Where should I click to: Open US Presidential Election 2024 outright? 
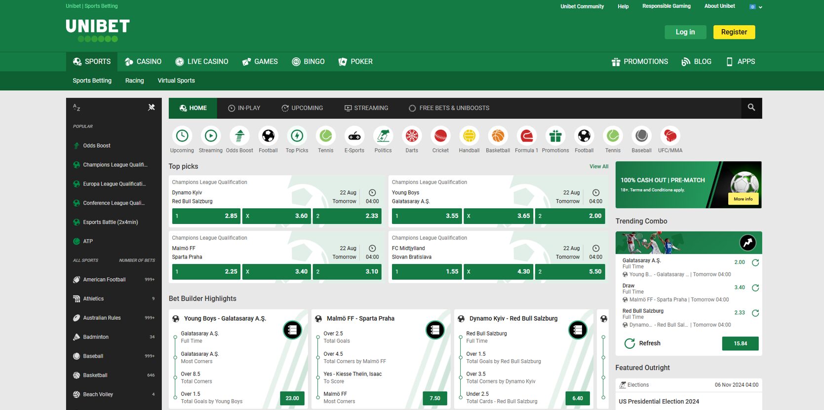tap(659, 402)
